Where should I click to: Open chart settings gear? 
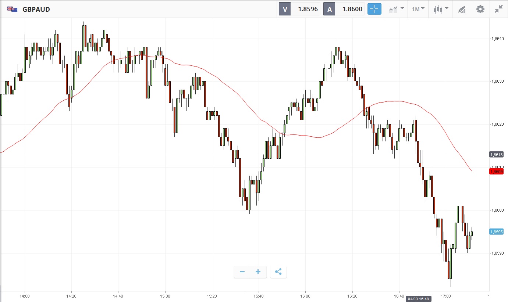(x=480, y=9)
